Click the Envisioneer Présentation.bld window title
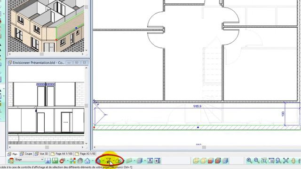Screen dimensions: 301x169 pyautogui.click(x=39, y=62)
